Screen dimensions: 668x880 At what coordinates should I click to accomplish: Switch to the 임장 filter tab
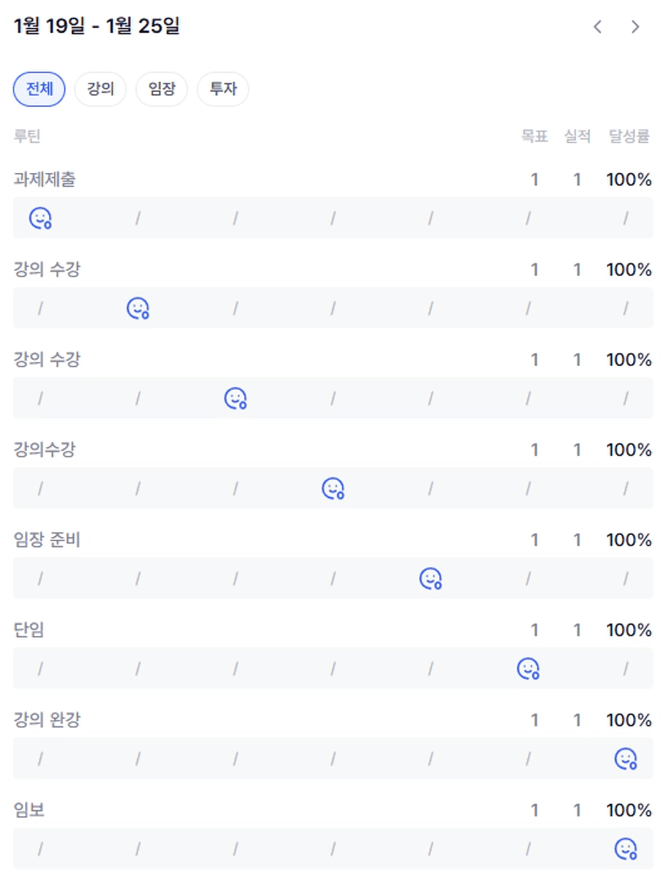[162, 89]
